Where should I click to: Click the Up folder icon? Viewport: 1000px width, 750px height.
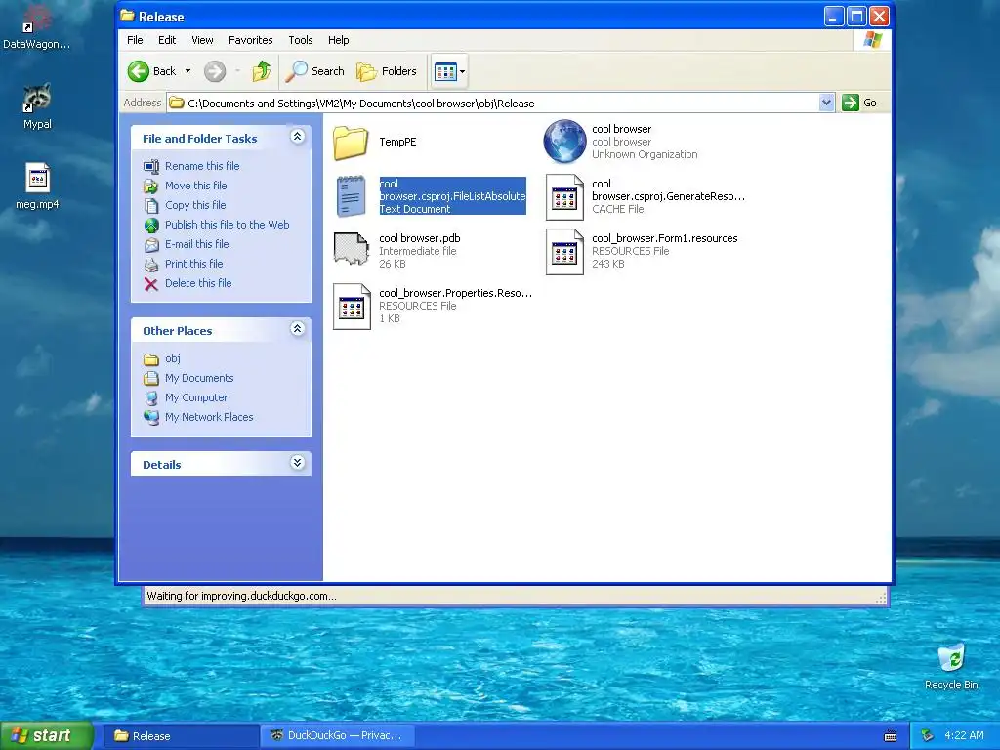[261, 71]
